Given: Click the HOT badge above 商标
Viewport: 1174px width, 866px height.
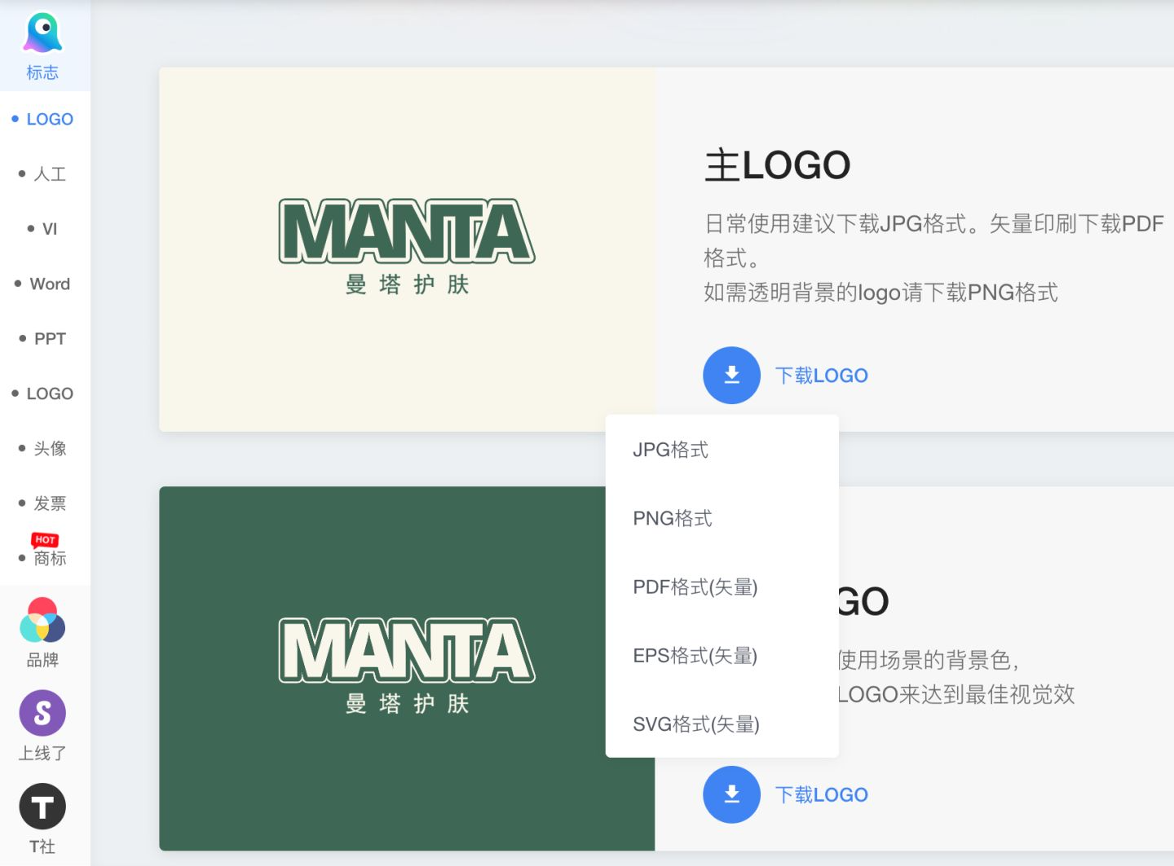Looking at the screenshot, I should coord(46,539).
